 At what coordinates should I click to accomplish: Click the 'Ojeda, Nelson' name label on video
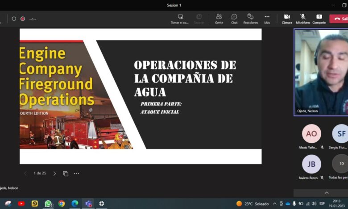[307, 111]
